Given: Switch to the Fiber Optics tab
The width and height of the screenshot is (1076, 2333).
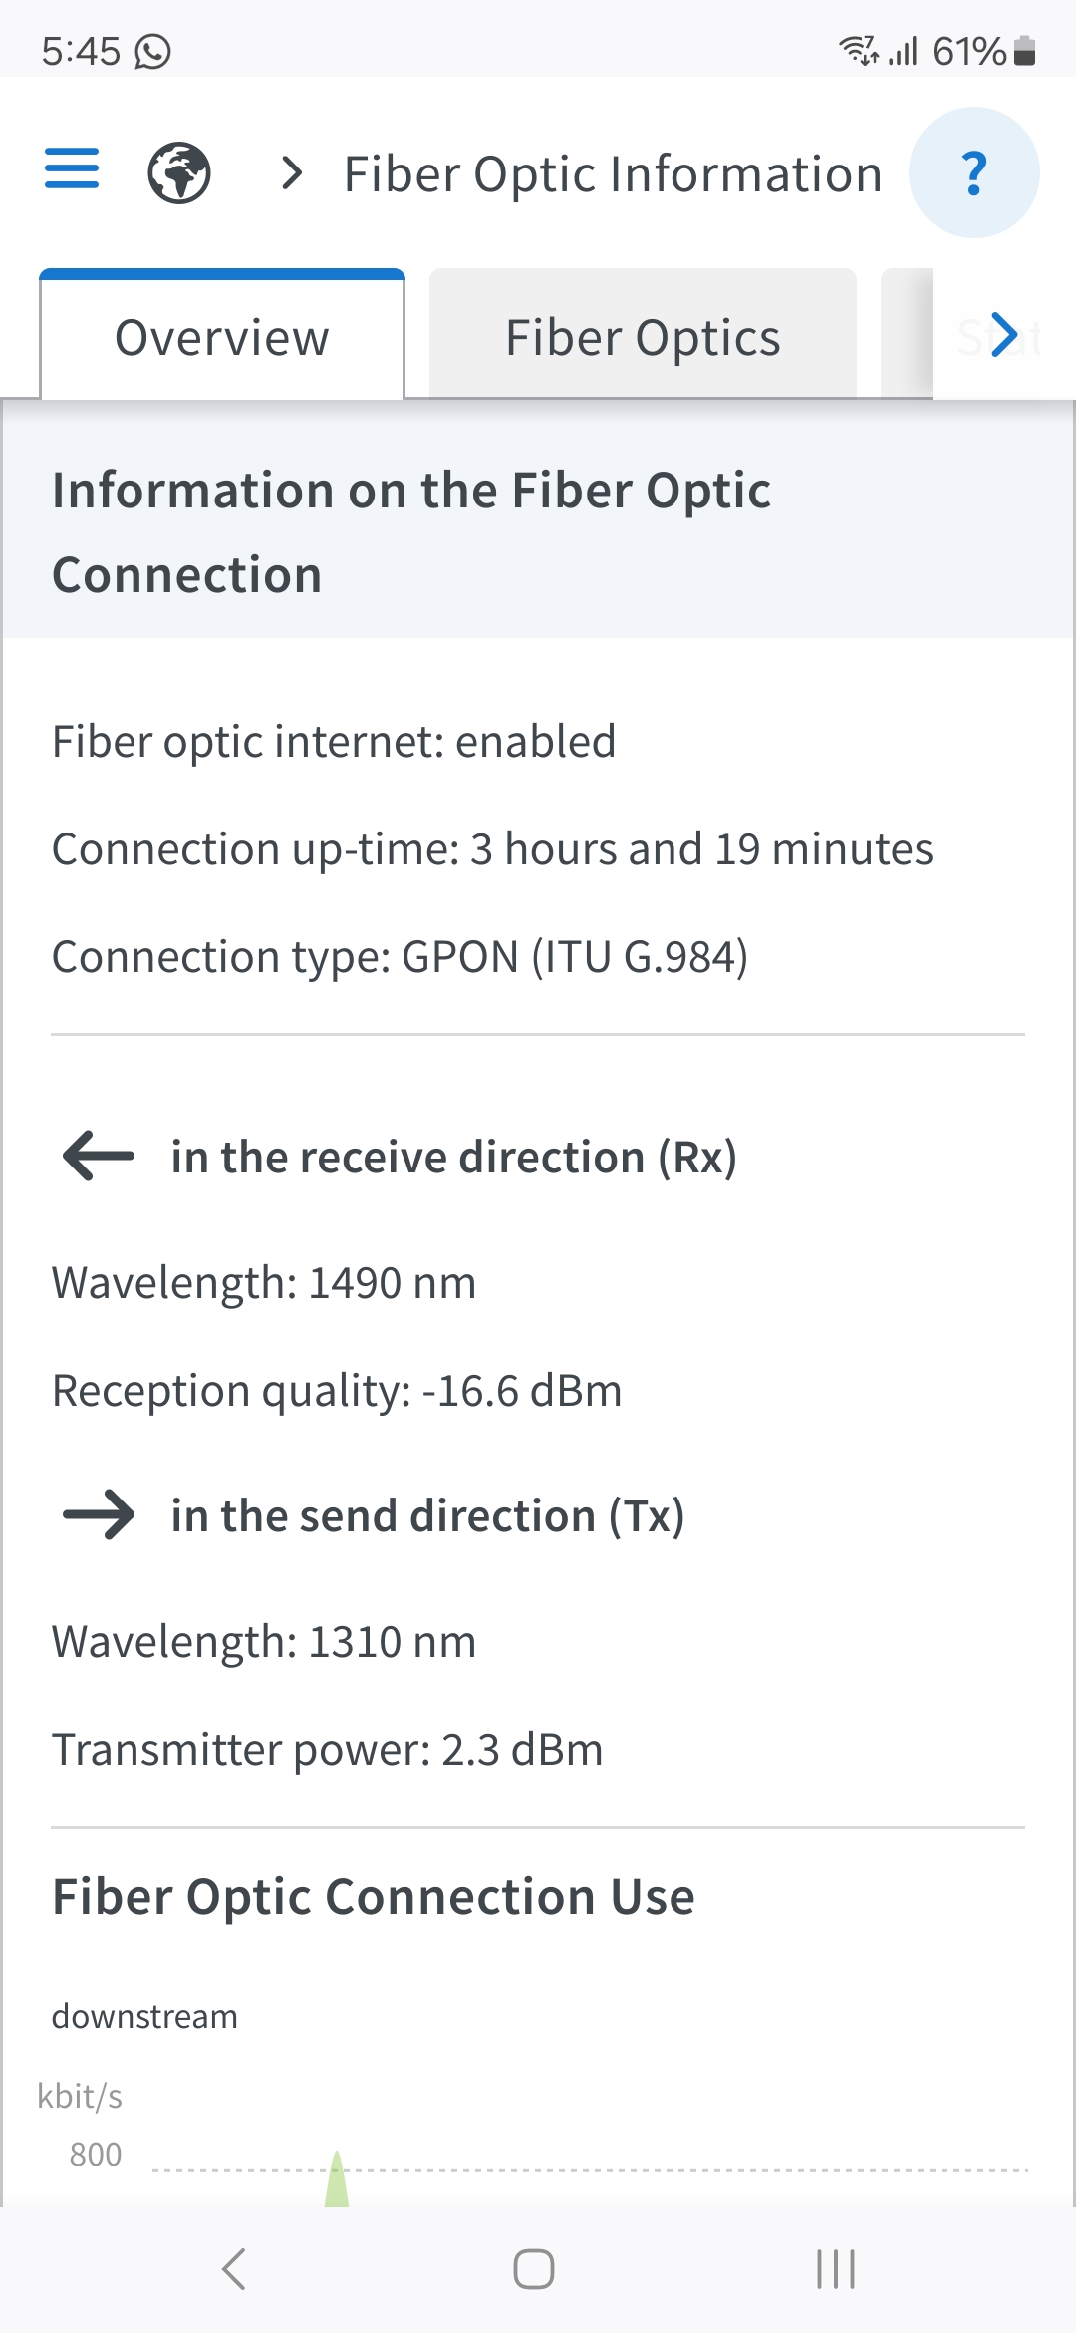Looking at the screenshot, I should tap(643, 337).
